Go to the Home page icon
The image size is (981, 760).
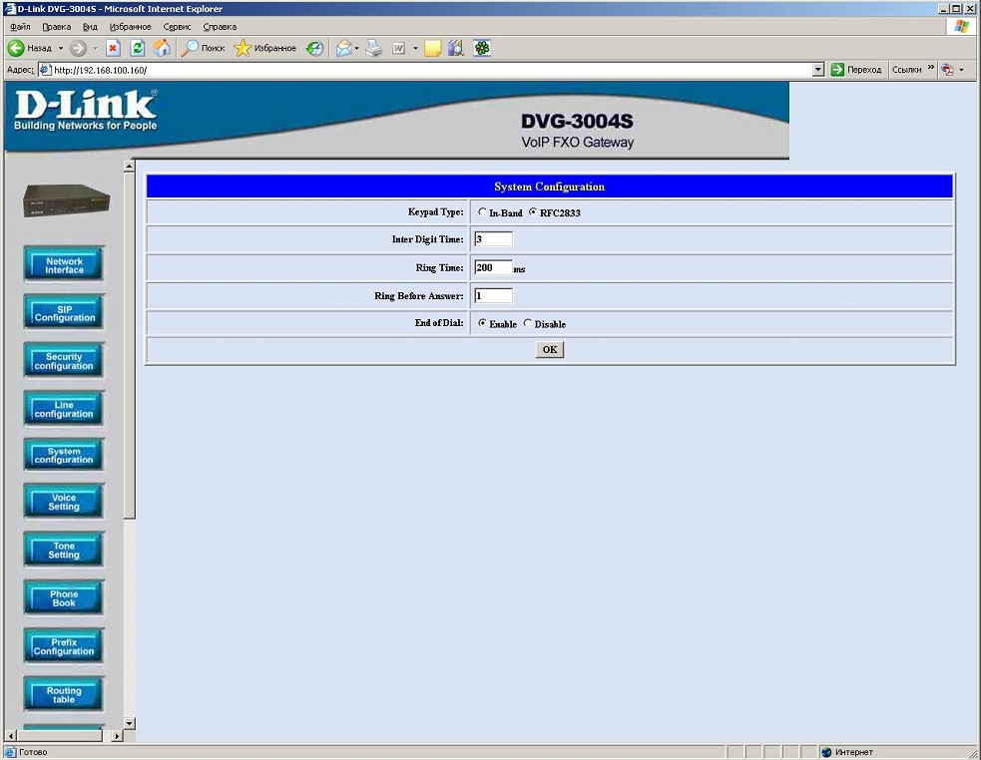[x=162, y=48]
